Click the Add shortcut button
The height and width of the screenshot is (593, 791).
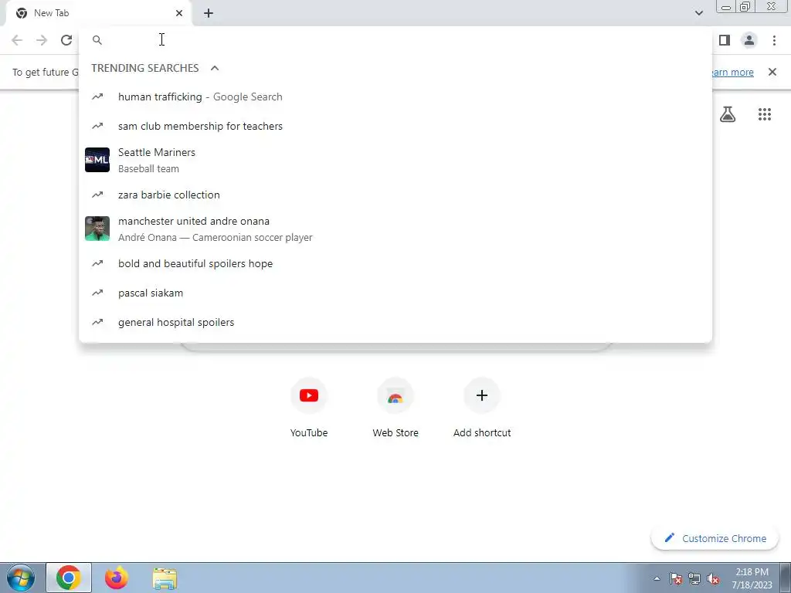point(482,408)
